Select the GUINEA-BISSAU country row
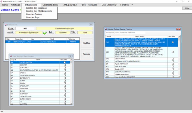 [40, 99]
